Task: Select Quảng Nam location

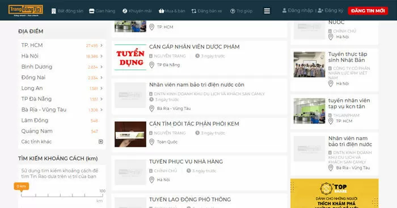Action: [x=37, y=131]
